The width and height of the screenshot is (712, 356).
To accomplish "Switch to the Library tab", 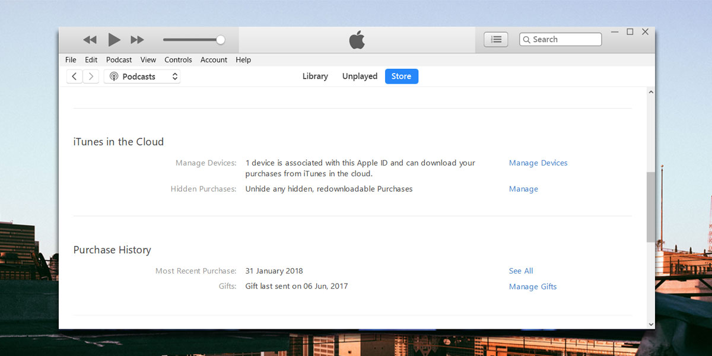I will click(315, 76).
